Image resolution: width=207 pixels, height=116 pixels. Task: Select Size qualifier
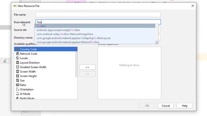click(45, 81)
